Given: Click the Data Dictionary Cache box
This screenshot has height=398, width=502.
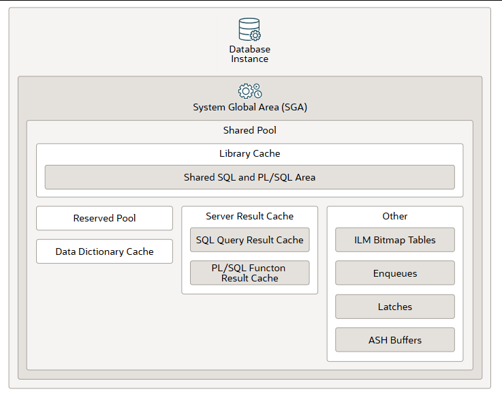Looking at the screenshot, I should pyautogui.click(x=104, y=251).
